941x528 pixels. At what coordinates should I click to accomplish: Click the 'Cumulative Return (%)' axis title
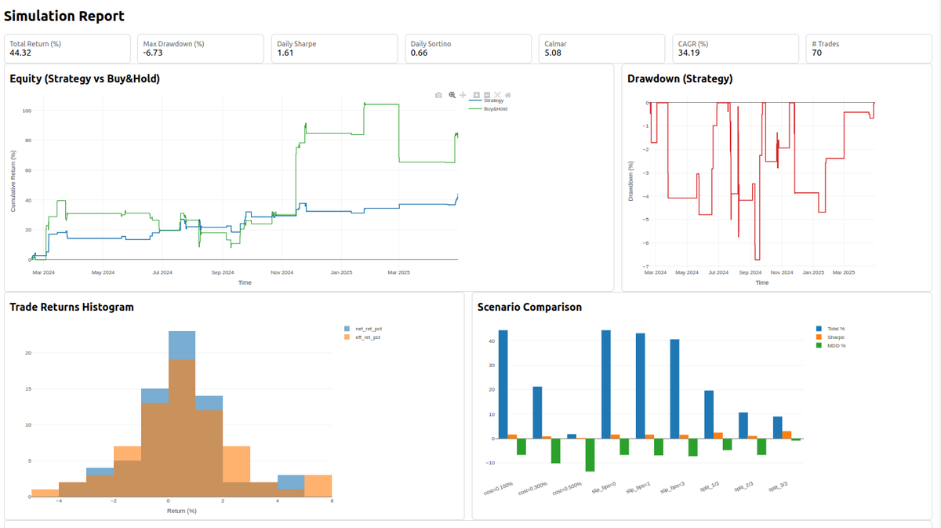coord(13,181)
